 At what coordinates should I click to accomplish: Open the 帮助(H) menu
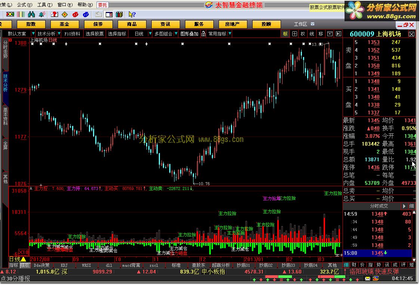tap(85, 5)
